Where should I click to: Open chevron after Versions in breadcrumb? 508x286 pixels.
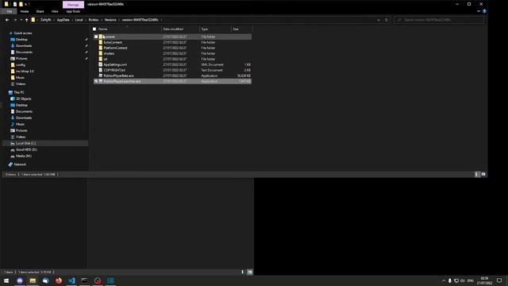pos(119,20)
